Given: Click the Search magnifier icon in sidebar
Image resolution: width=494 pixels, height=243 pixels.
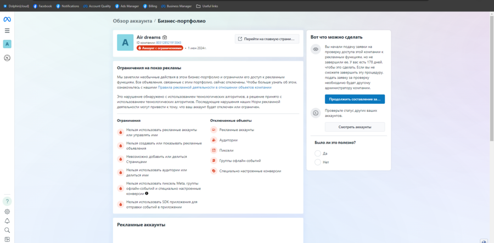Looking at the screenshot, I should click(x=7, y=230).
